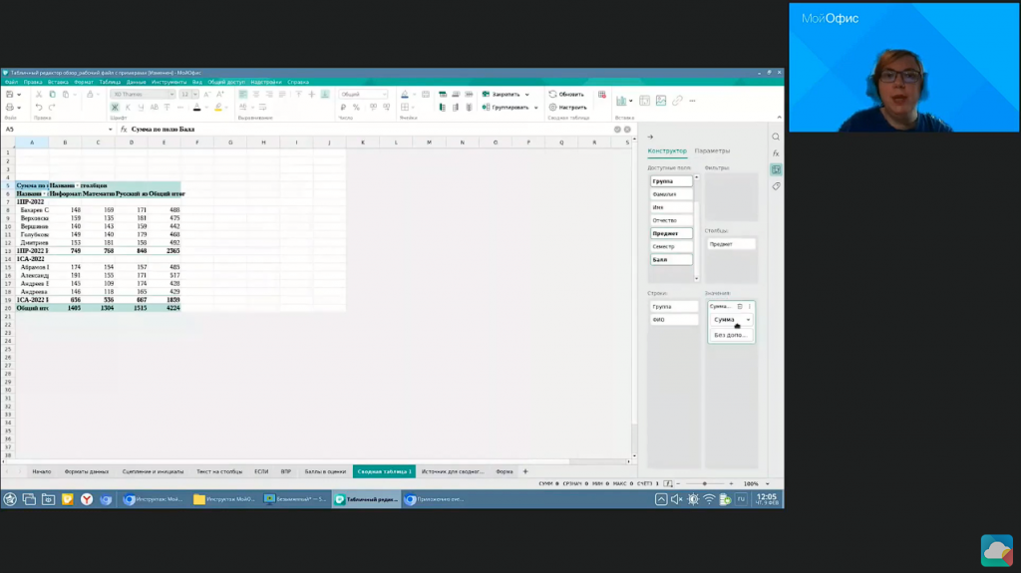
Task: Open three-dot menu of Сумма value field
Action: [750, 306]
